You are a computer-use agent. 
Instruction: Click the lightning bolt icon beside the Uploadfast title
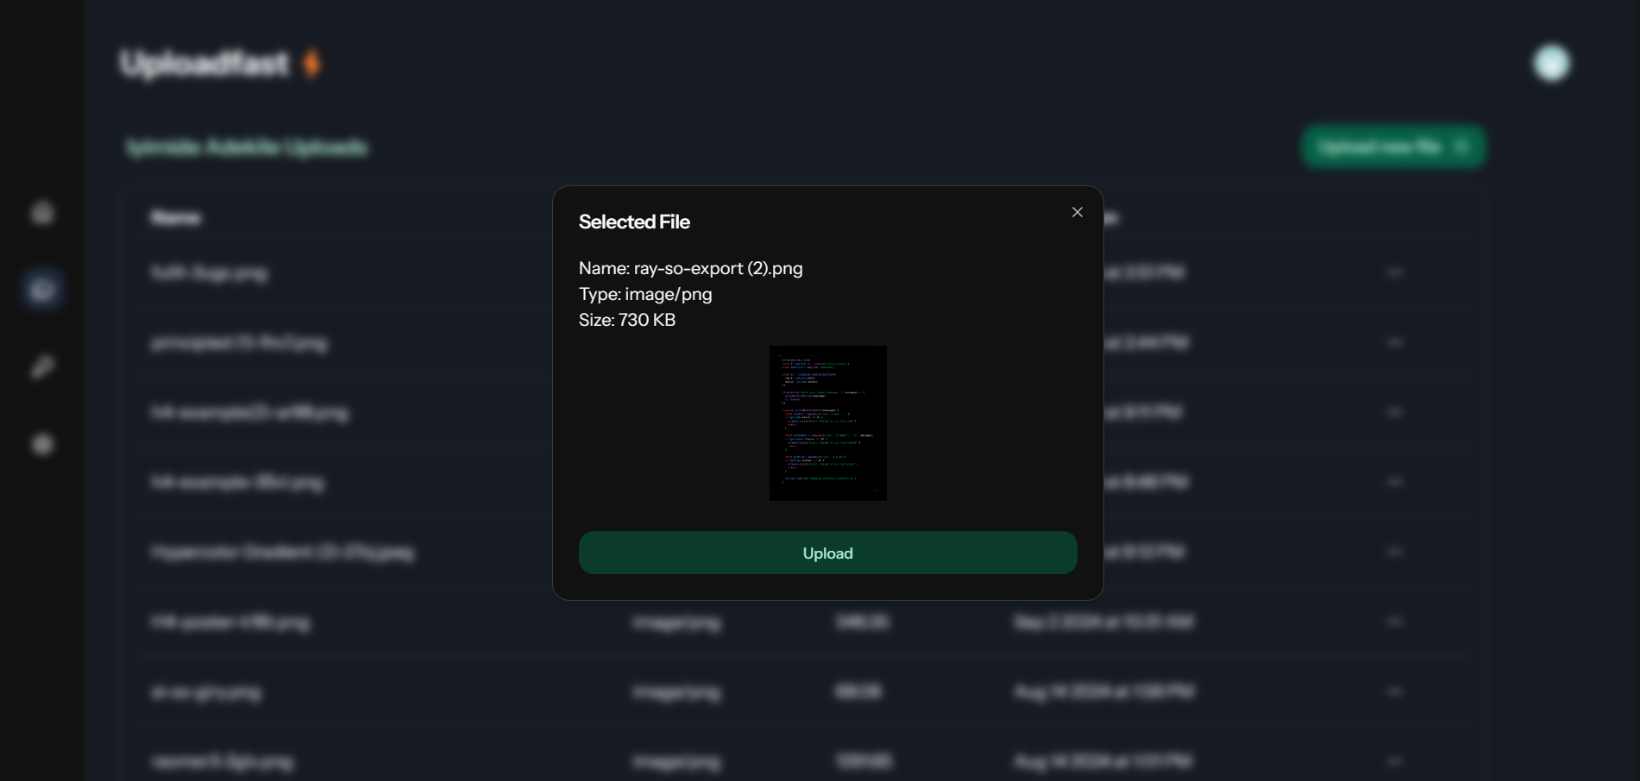pos(313,61)
